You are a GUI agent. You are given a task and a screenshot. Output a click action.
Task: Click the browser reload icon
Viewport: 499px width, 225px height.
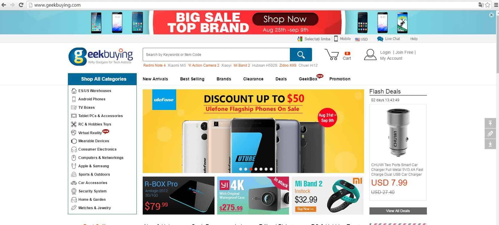21,5
